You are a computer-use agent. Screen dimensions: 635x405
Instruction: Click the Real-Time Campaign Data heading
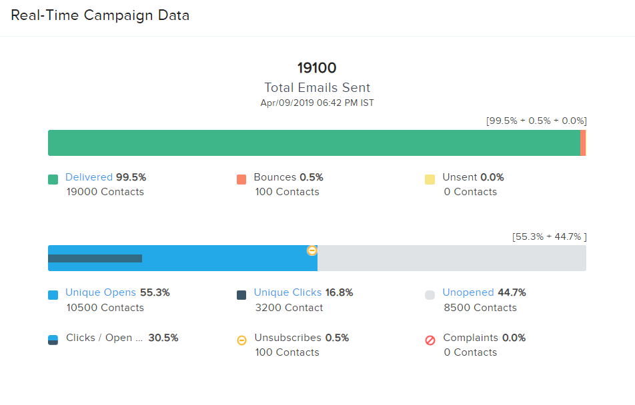(x=100, y=15)
